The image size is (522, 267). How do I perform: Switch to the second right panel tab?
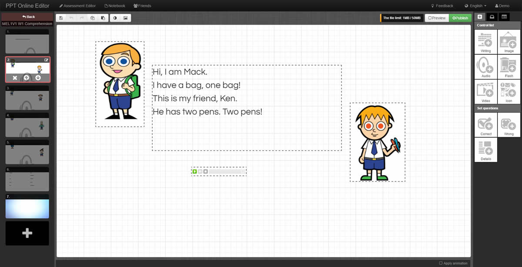pos(492,17)
